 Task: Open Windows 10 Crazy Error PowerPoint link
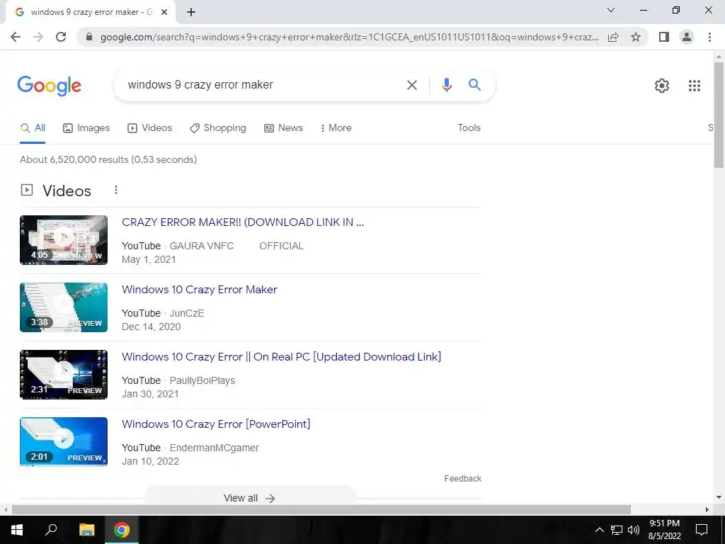tap(216, 424)
